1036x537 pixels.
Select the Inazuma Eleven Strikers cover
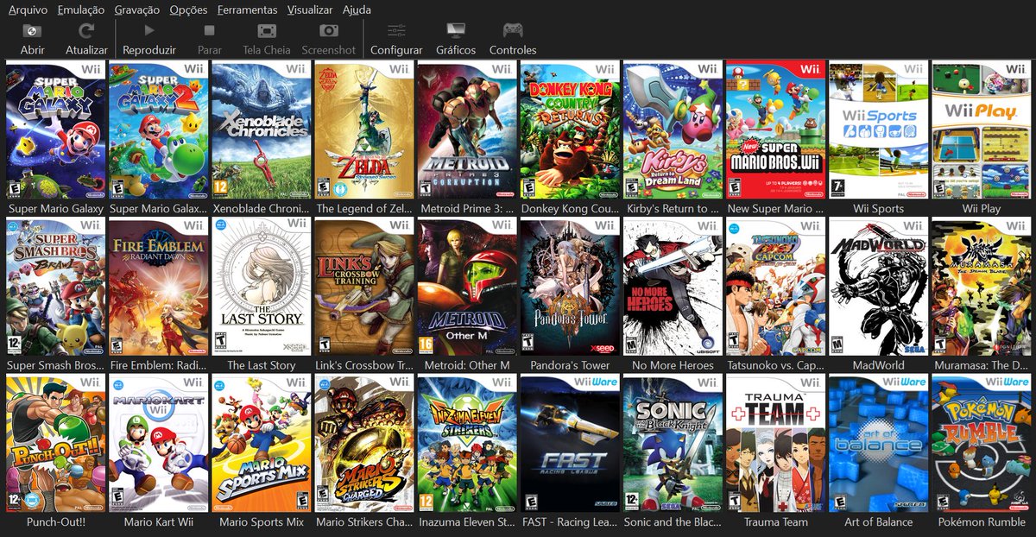467,444
